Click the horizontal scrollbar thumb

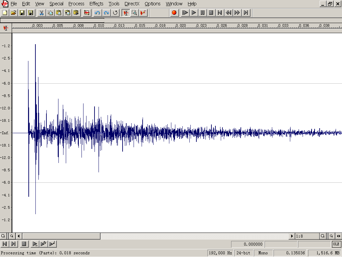pyautogui.click(x=61, y=236)
